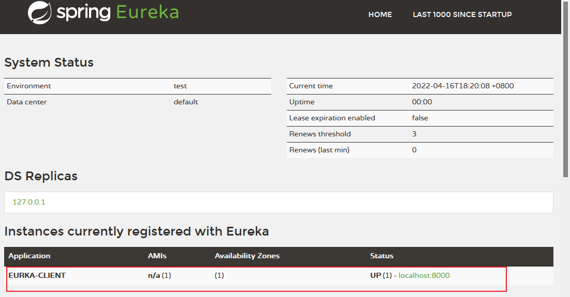Click the DS Replicas heading
This screenshot has width=570, height=297.
click(41, 176)
